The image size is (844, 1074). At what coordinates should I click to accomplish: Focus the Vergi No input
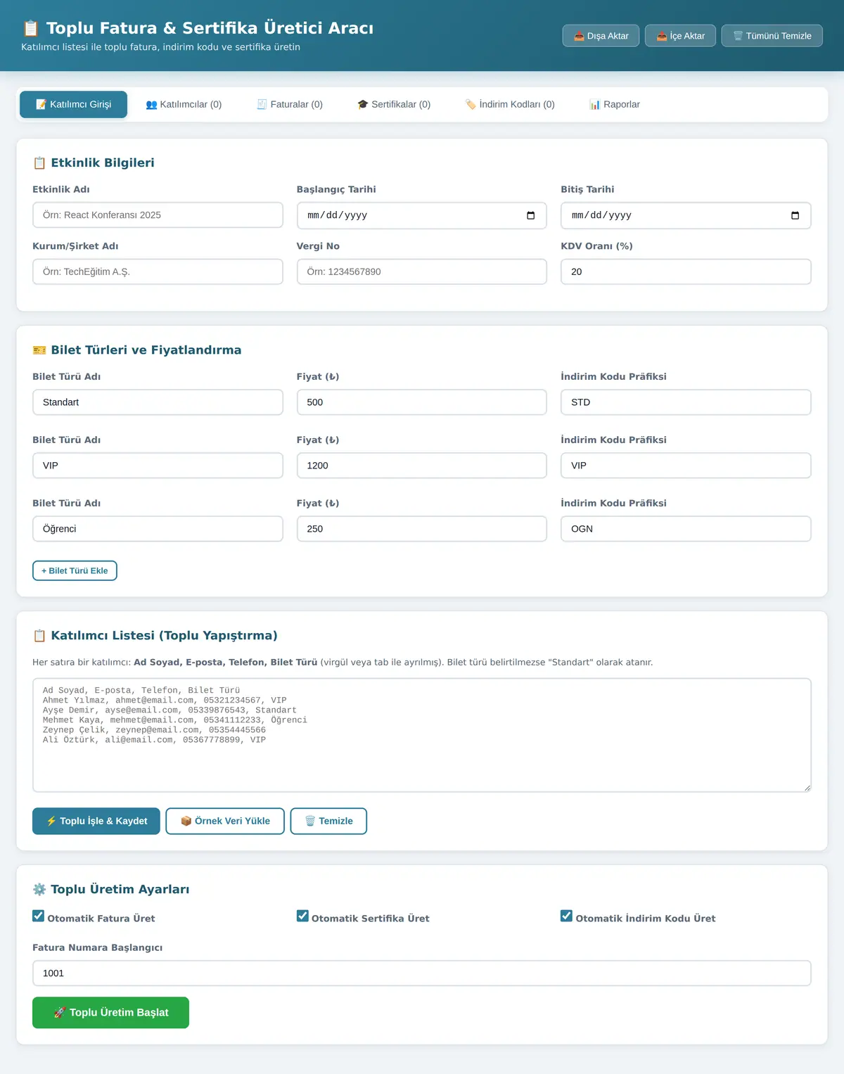pos(422,271)
